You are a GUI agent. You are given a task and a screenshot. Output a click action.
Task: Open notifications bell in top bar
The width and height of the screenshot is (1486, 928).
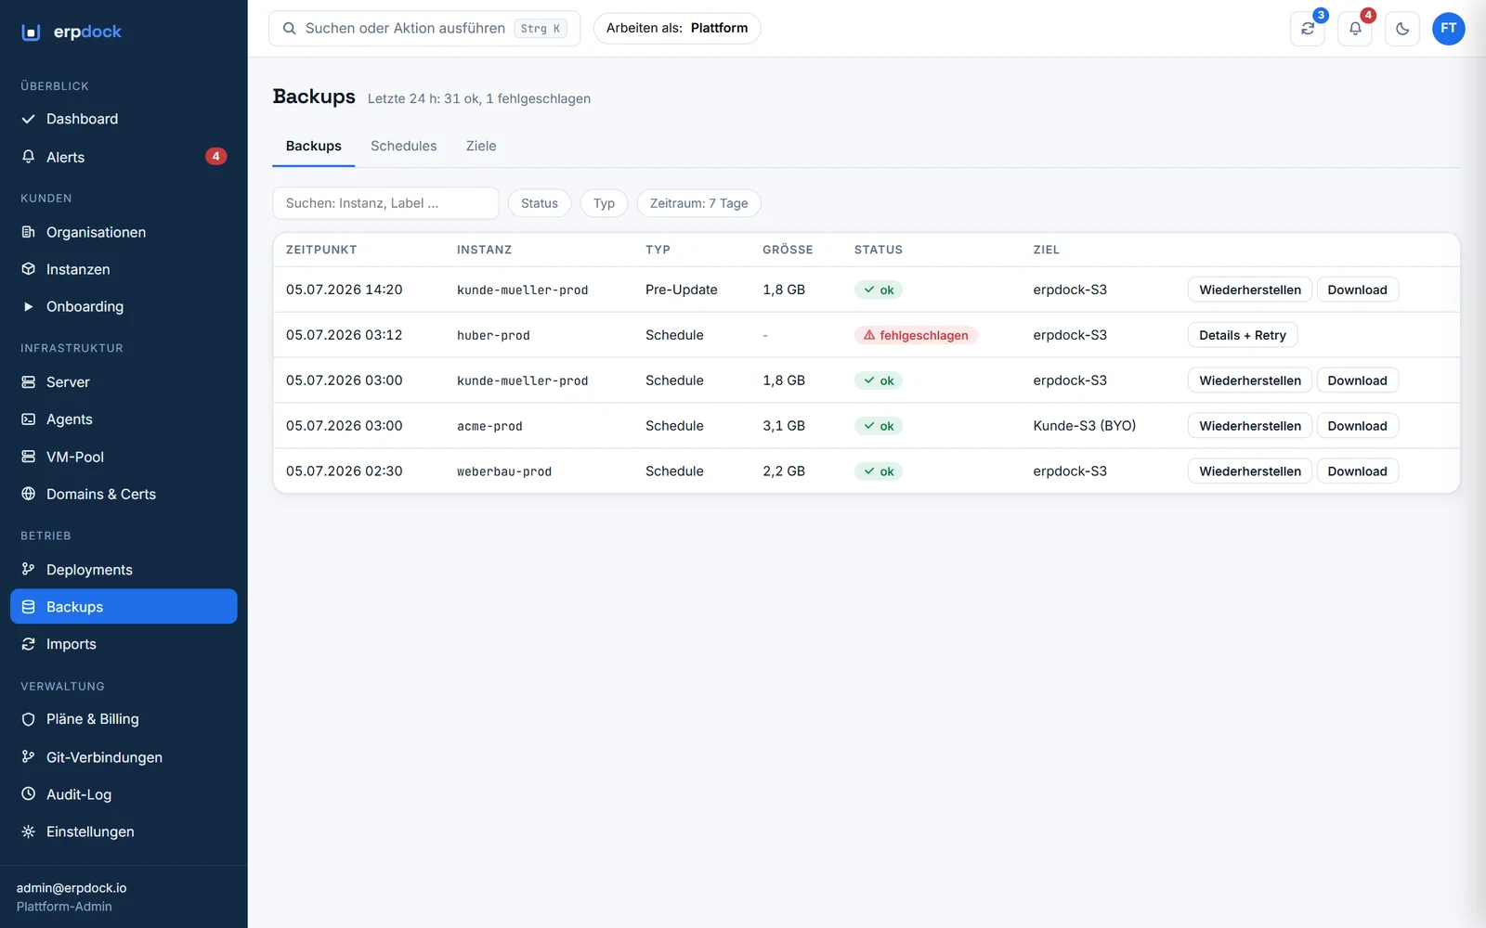coord(1355,29)
